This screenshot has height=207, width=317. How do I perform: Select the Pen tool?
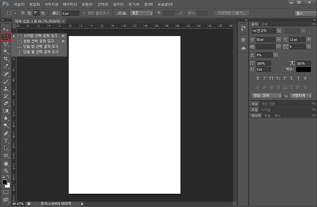point(6,133)
